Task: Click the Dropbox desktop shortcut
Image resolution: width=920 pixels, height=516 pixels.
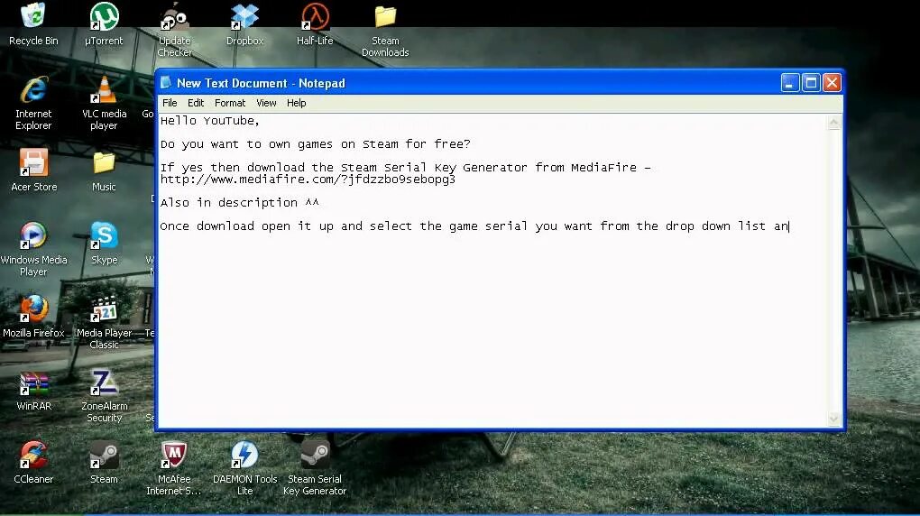Action: pos(244,24)
